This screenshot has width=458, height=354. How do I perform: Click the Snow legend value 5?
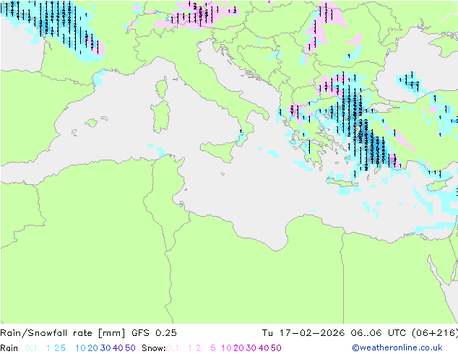[x=212, y=348]
